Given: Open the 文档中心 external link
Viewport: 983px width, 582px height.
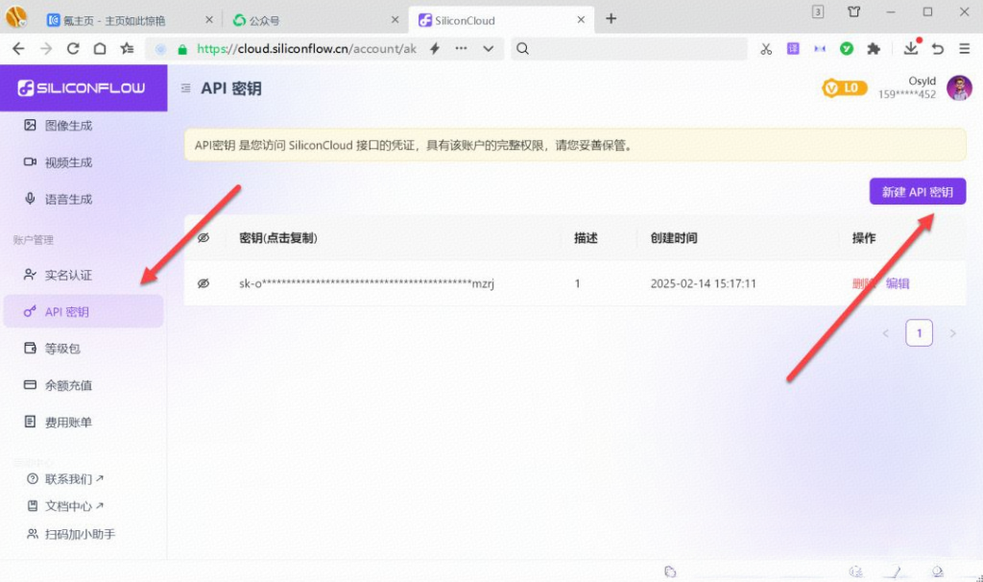Looking at the screenshot, I should pyautogui.click(x=66, y=506).
